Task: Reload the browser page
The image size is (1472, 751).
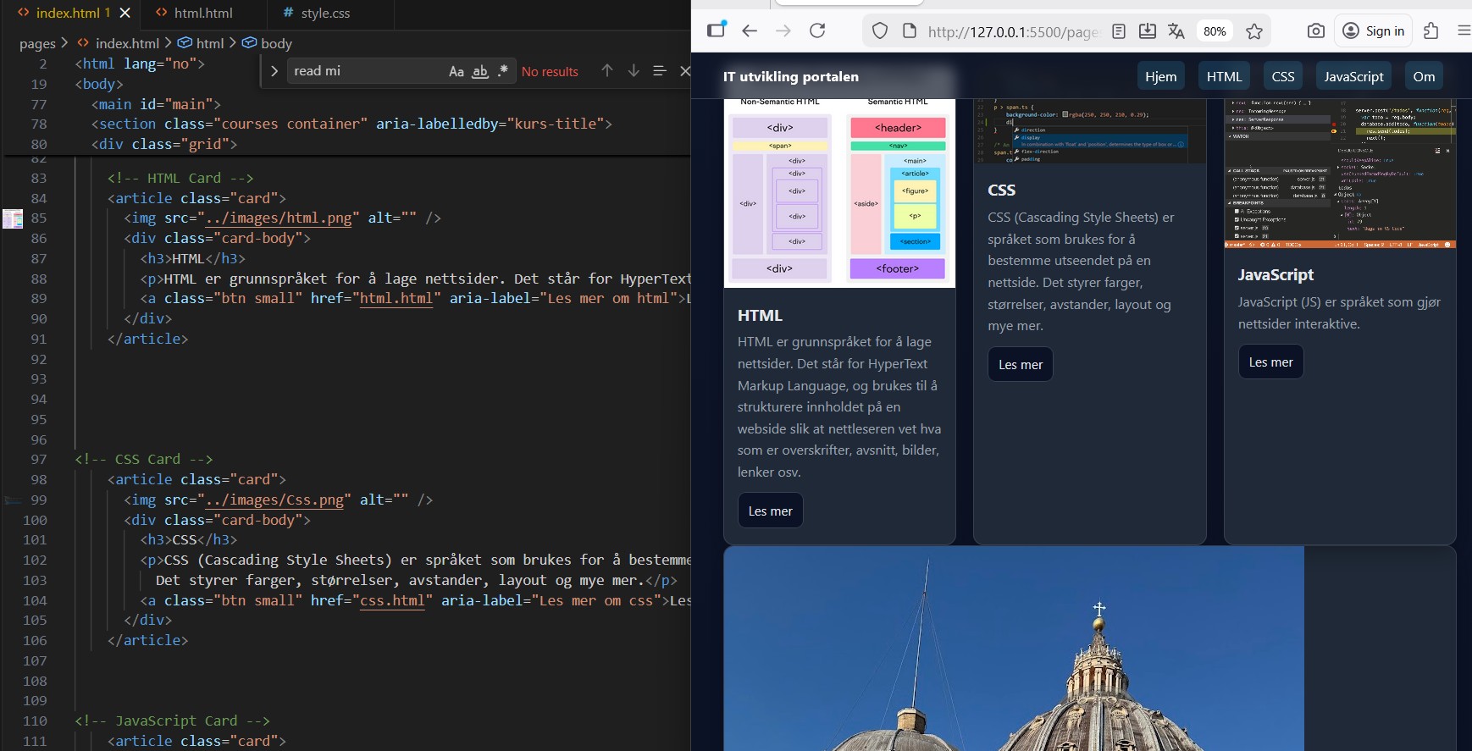Action: (x=817, y=31)
